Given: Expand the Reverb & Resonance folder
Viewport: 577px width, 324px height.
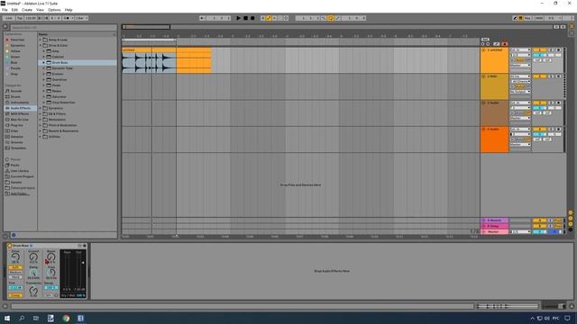Looking at the screenshot, I should (41, 131).
